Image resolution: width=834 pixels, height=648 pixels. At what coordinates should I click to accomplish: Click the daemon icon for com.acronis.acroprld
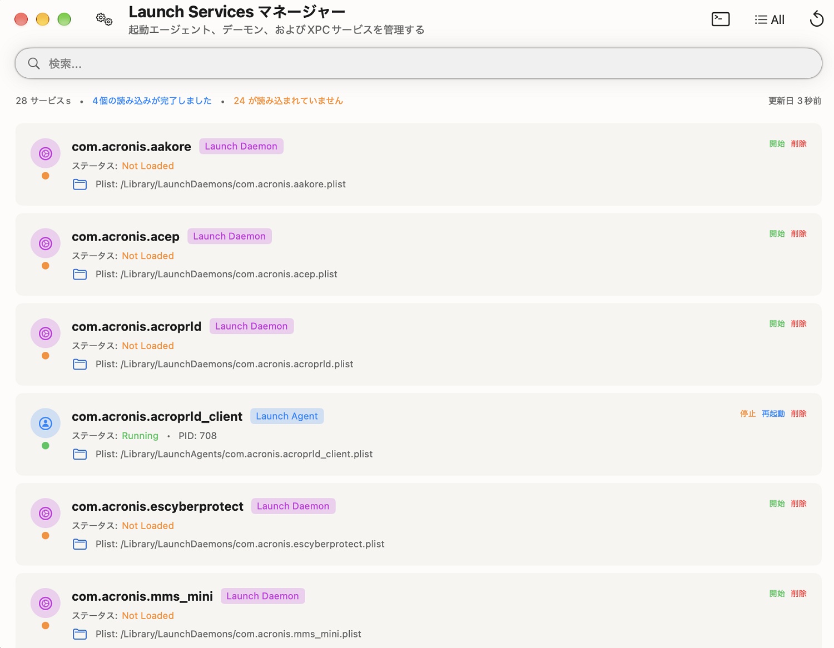tap(46, 333)
